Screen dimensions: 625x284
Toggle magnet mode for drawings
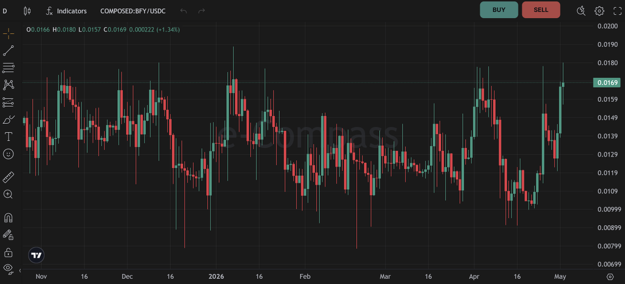pyautogui.click(x=8, y=217)
